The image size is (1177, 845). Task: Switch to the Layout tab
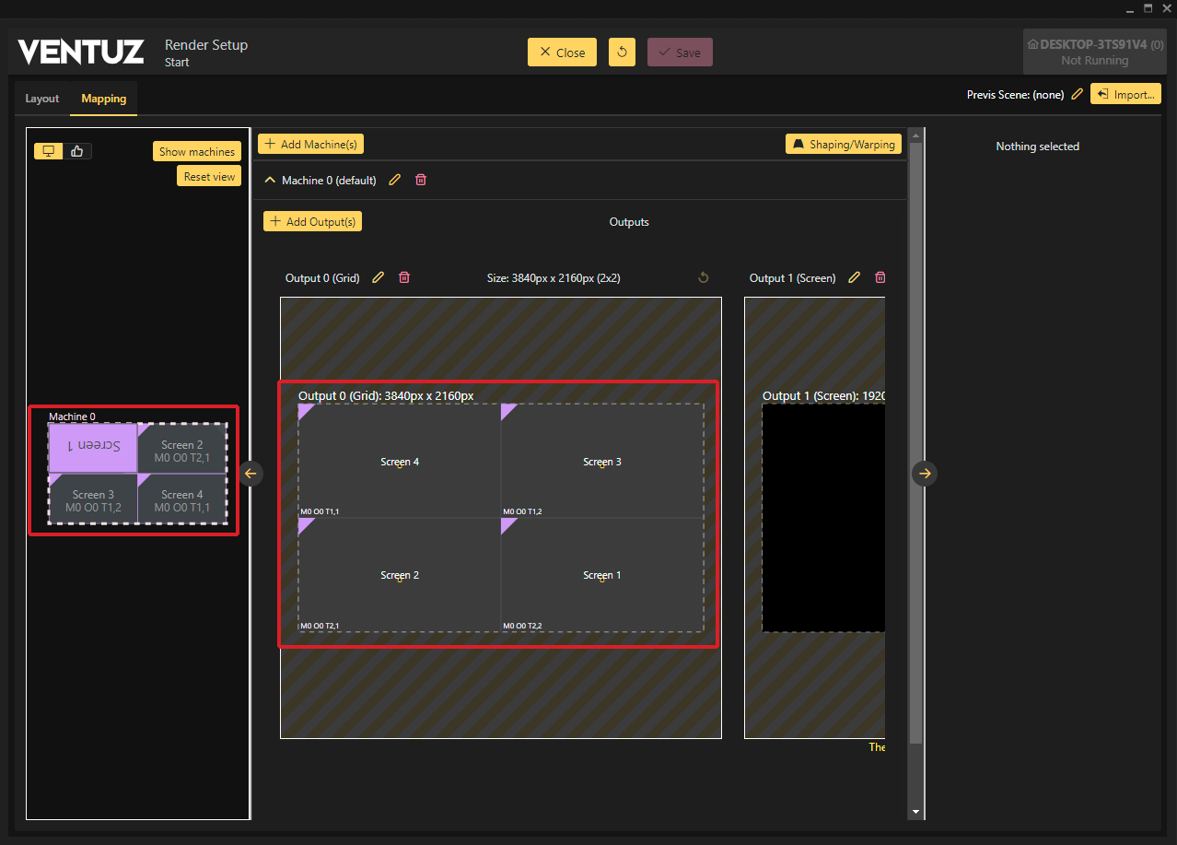point(42,99)
